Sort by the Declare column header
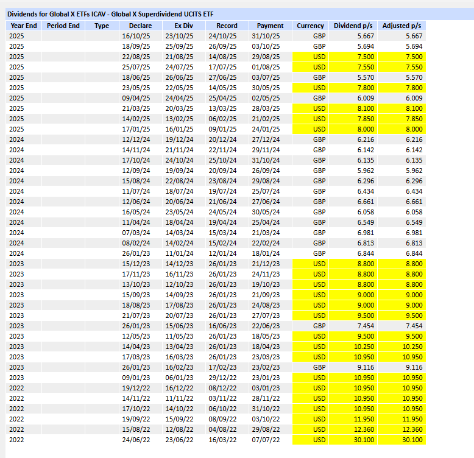The image size is (474, 458). [x=132, y=26]
